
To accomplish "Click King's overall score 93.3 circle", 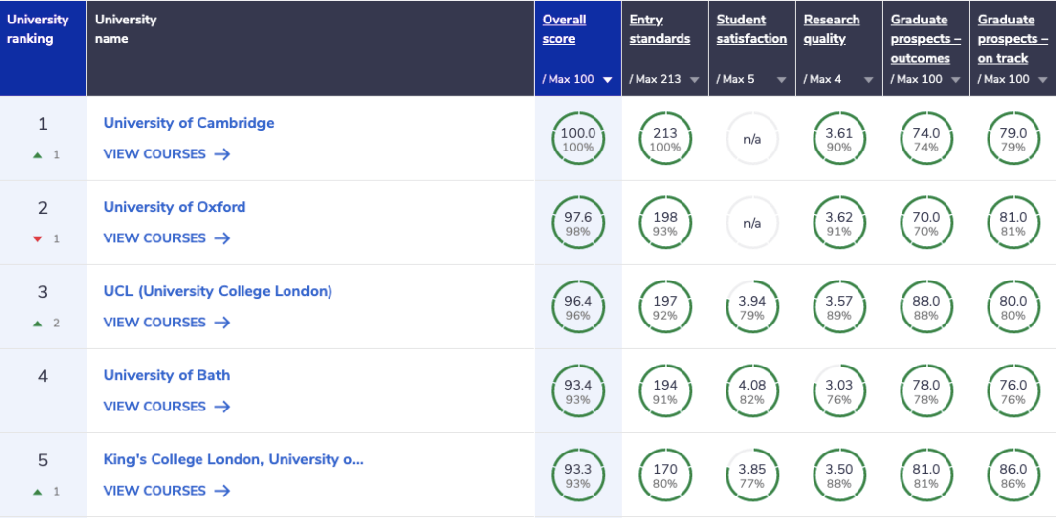I will click(579, 476).
